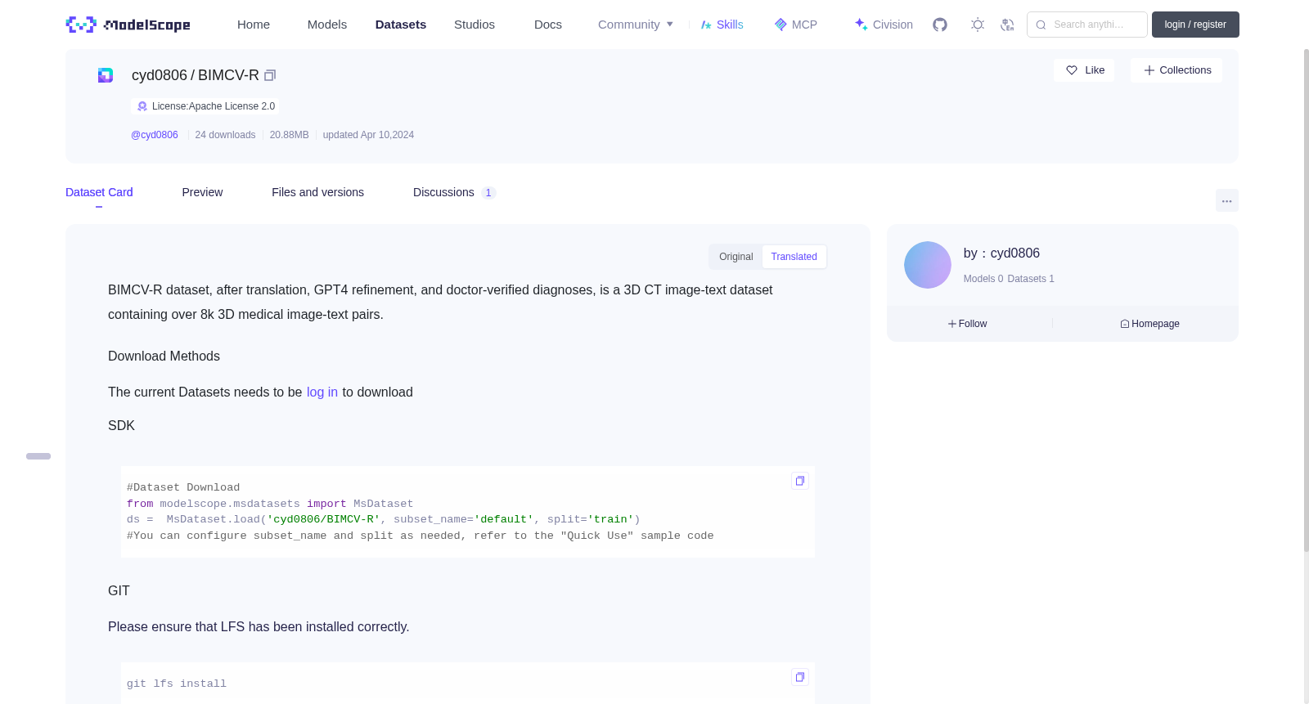Open the ModelScope logo home link
Viewport: 1309px width, 704px height.
click(128, 25)
